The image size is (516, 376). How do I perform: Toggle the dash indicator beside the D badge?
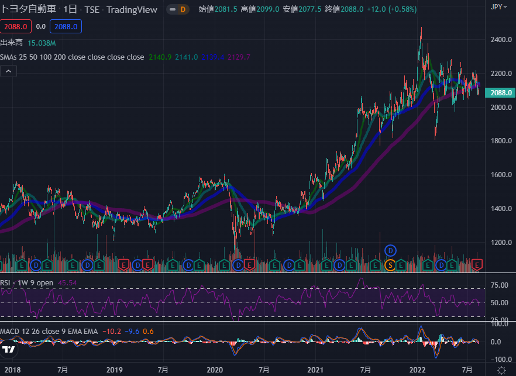[173, 9]
